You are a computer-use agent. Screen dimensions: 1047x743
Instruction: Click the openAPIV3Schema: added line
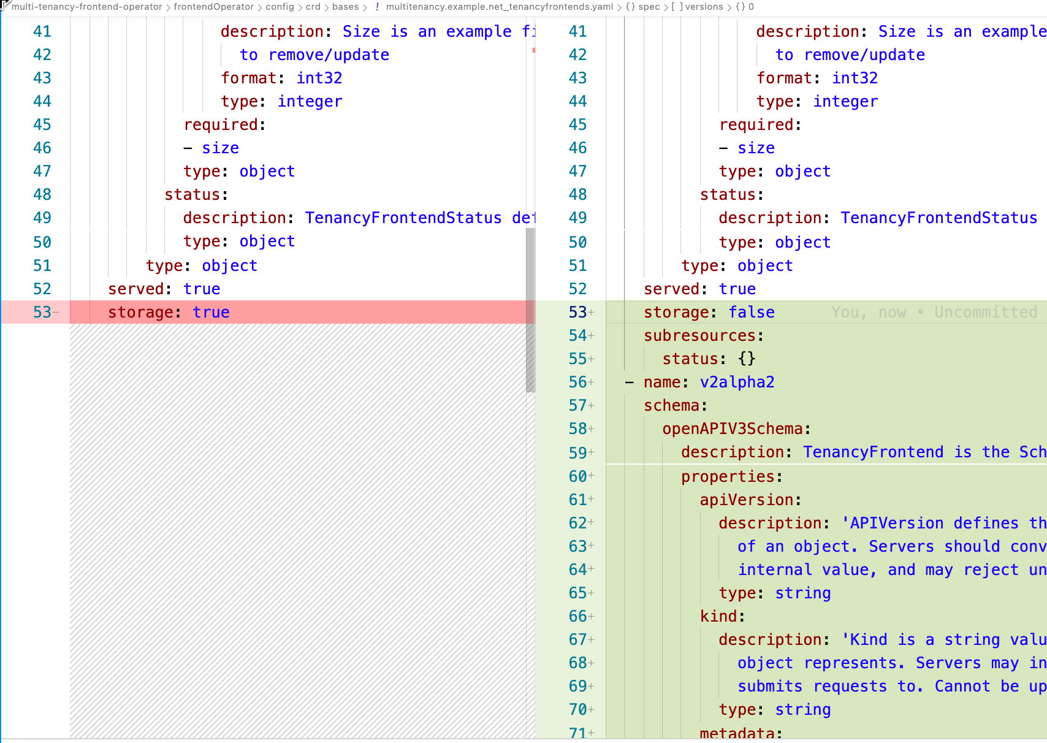[x=737, y=429]
